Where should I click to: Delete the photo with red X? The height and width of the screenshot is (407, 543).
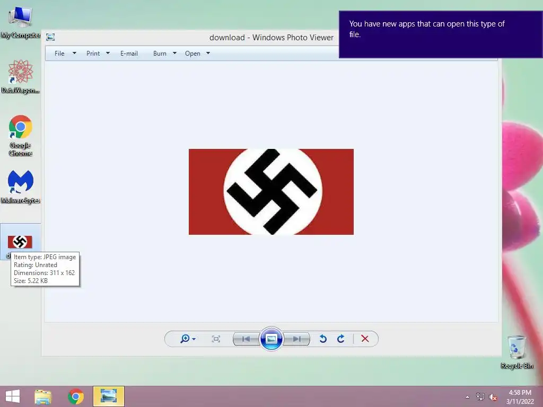click(365, 339)
